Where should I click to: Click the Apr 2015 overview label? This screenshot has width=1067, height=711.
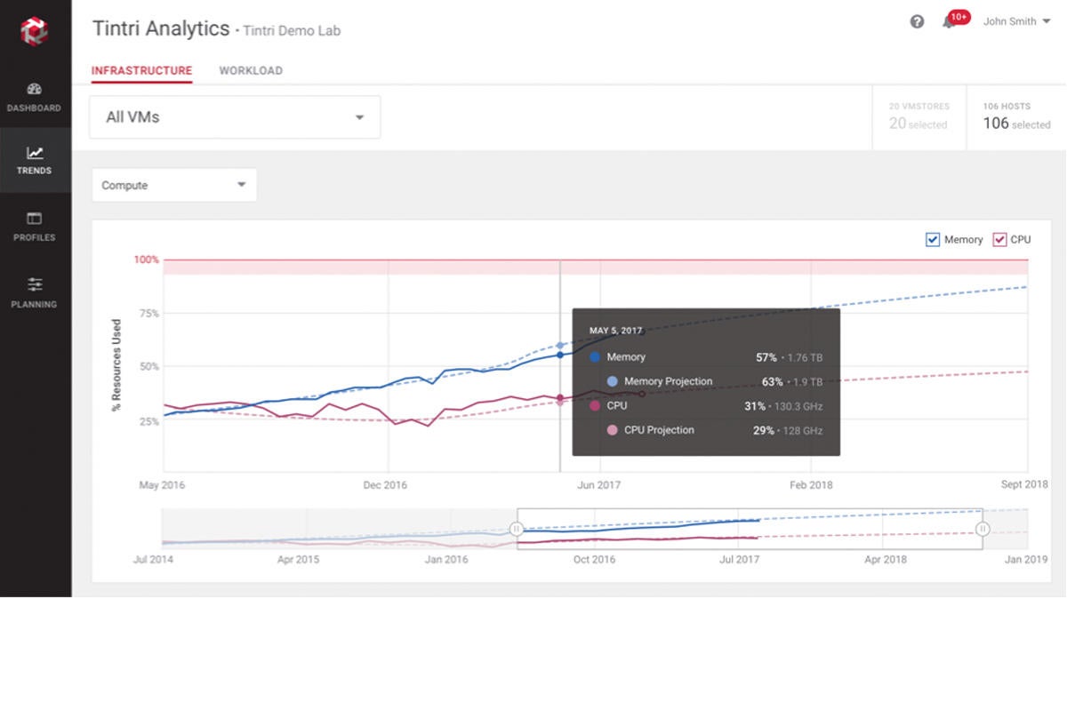click(x=298, y=559)
